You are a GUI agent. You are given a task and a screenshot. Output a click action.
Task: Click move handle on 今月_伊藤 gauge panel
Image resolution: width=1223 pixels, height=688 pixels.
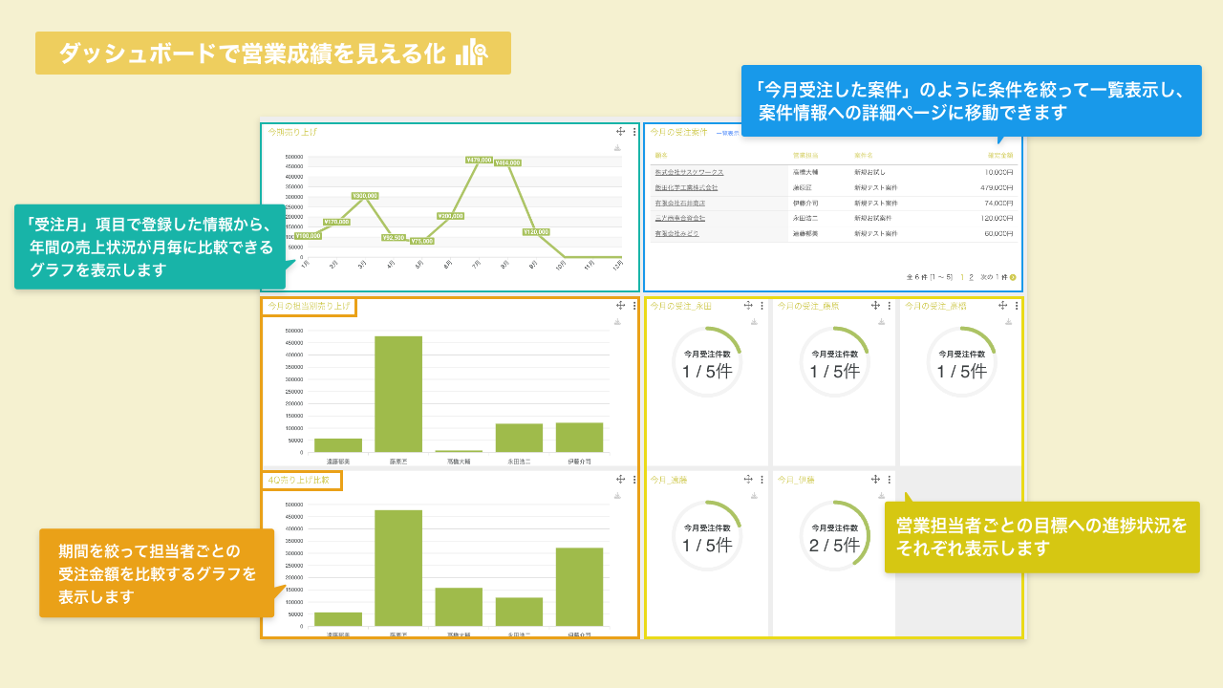(875, 480)
